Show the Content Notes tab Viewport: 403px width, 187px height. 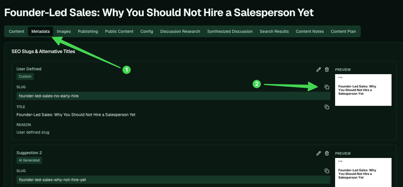310,31
